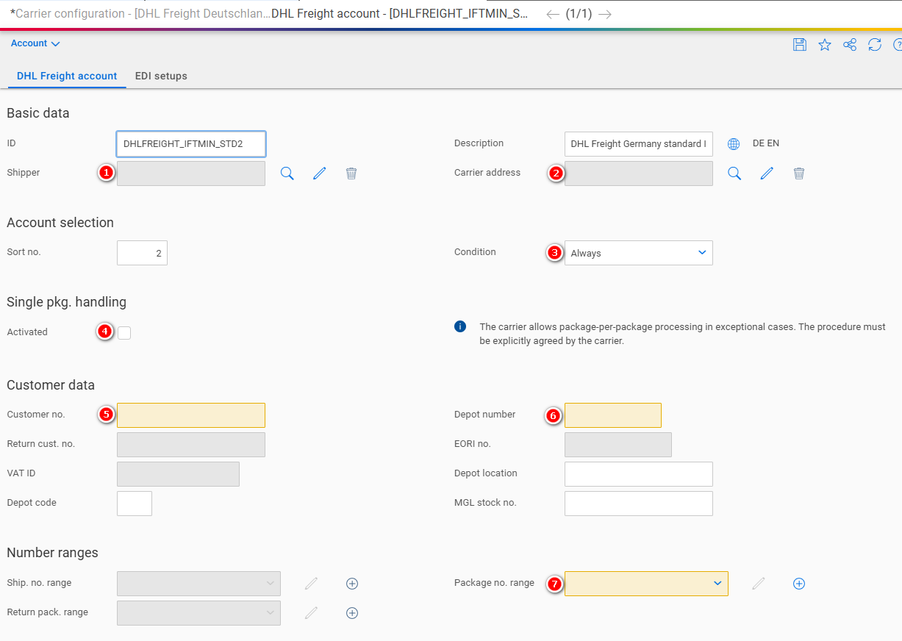Click the EORI no. field
Image resolution: width=902 pixels, height=641 pixels.
pyautogui.click(x=618, y=445)
